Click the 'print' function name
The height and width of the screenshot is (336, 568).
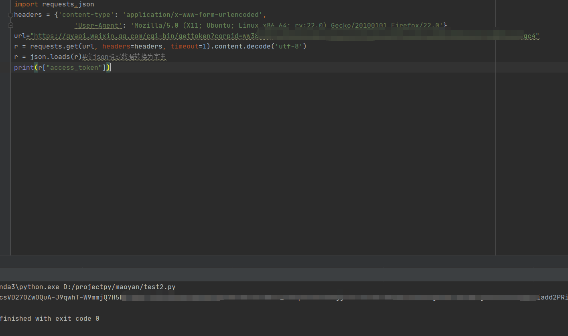(x=24, y=67)
